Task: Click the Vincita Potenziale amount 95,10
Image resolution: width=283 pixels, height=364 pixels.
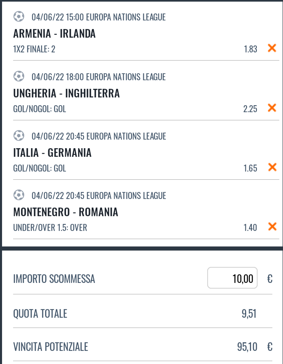Action: [x=247, y=347]
